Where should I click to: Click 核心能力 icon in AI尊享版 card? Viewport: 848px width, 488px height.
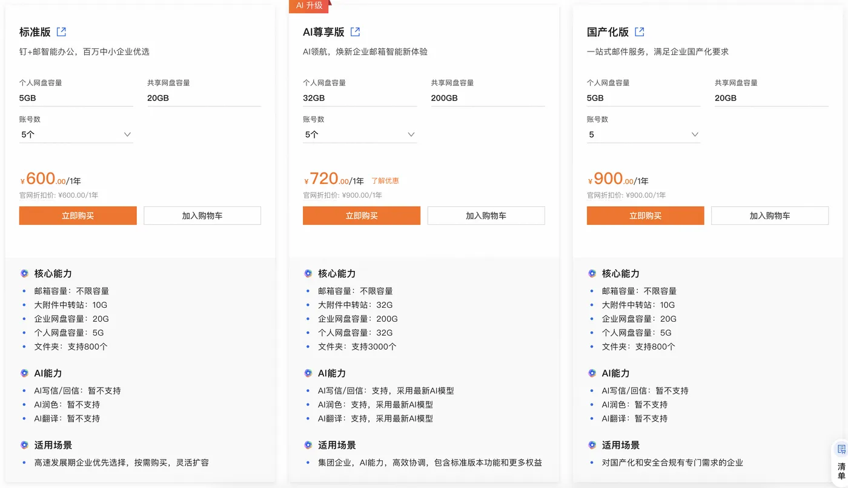tap(308, 273)
